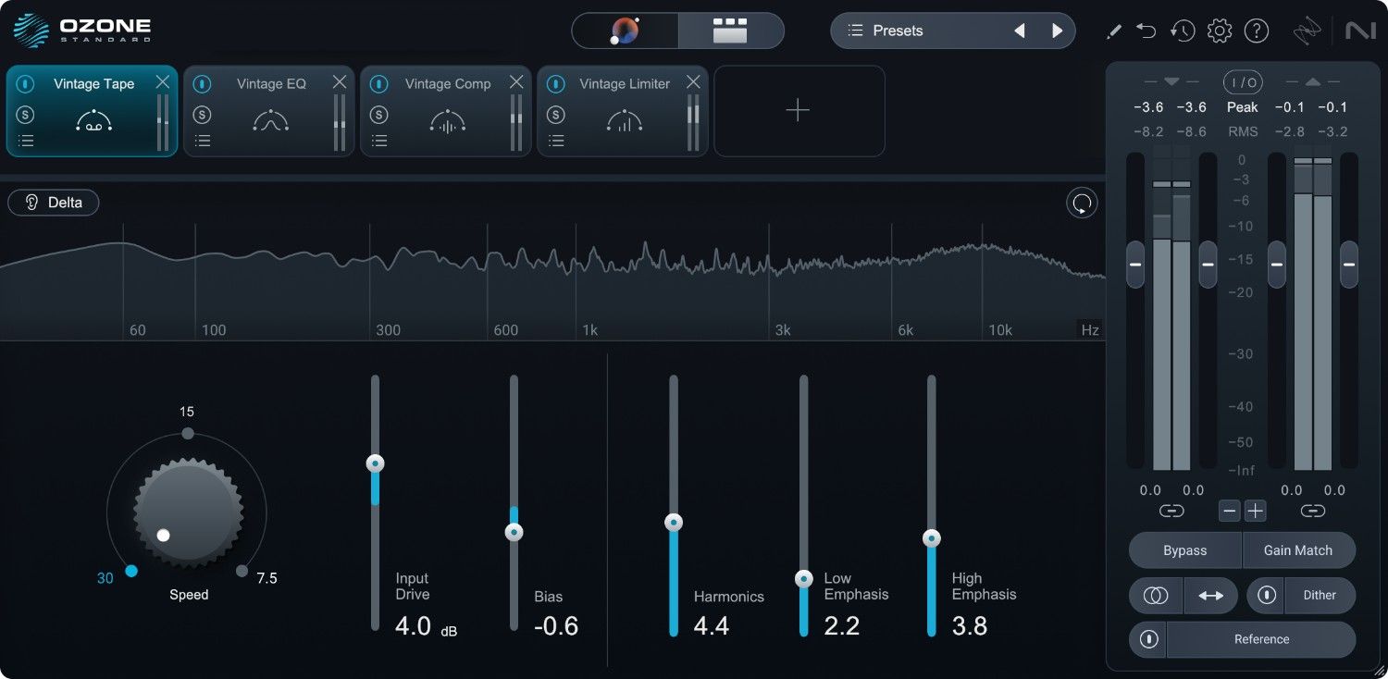Click the swap channels arrow icon

click(x=1210, y=596)
